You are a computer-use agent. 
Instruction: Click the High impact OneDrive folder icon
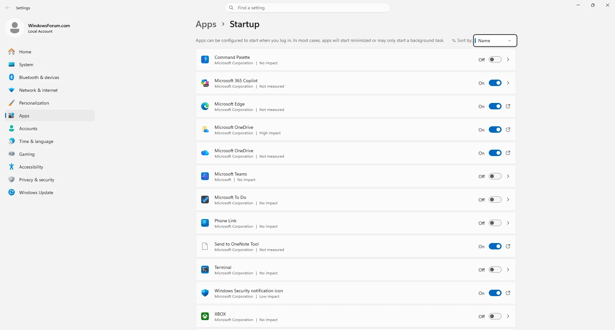point(205,130)
